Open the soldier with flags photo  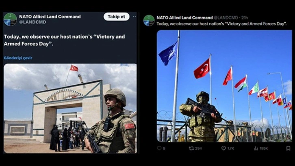click(224, 86)
